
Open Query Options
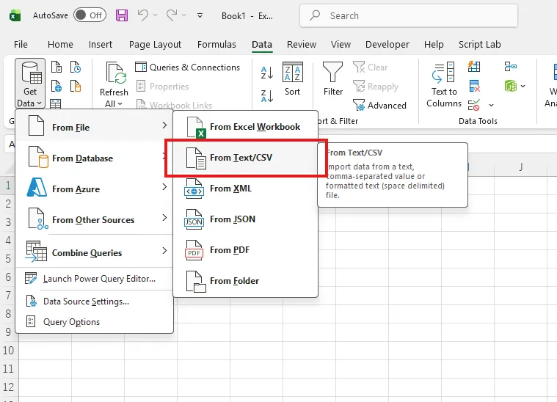click(x=95, y=322)
